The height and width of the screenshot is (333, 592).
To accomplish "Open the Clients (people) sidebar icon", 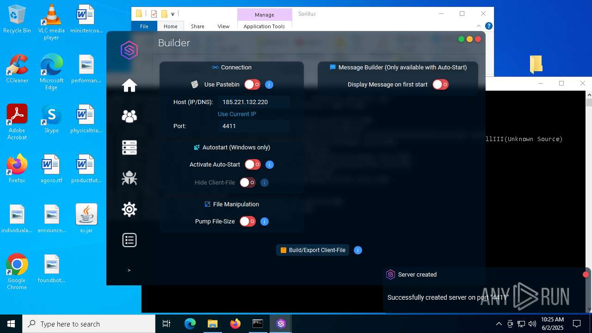I will click(x=129, y=116).
